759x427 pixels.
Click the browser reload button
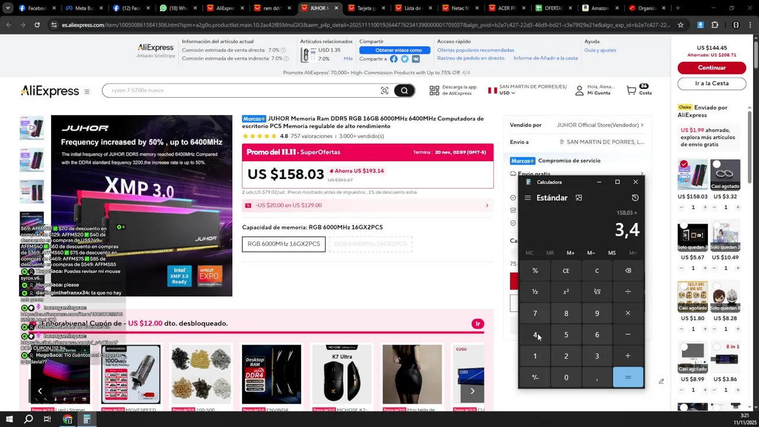pyautogui.click(x=37, y=25)
